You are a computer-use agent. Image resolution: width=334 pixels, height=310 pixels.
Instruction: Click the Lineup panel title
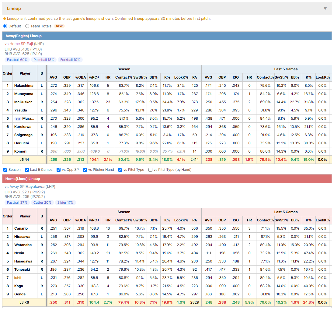coord(14,9)
